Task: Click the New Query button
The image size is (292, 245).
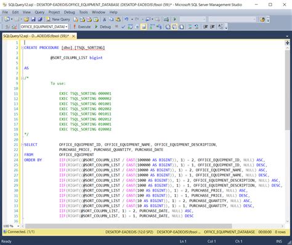Action: click(58, 20)
